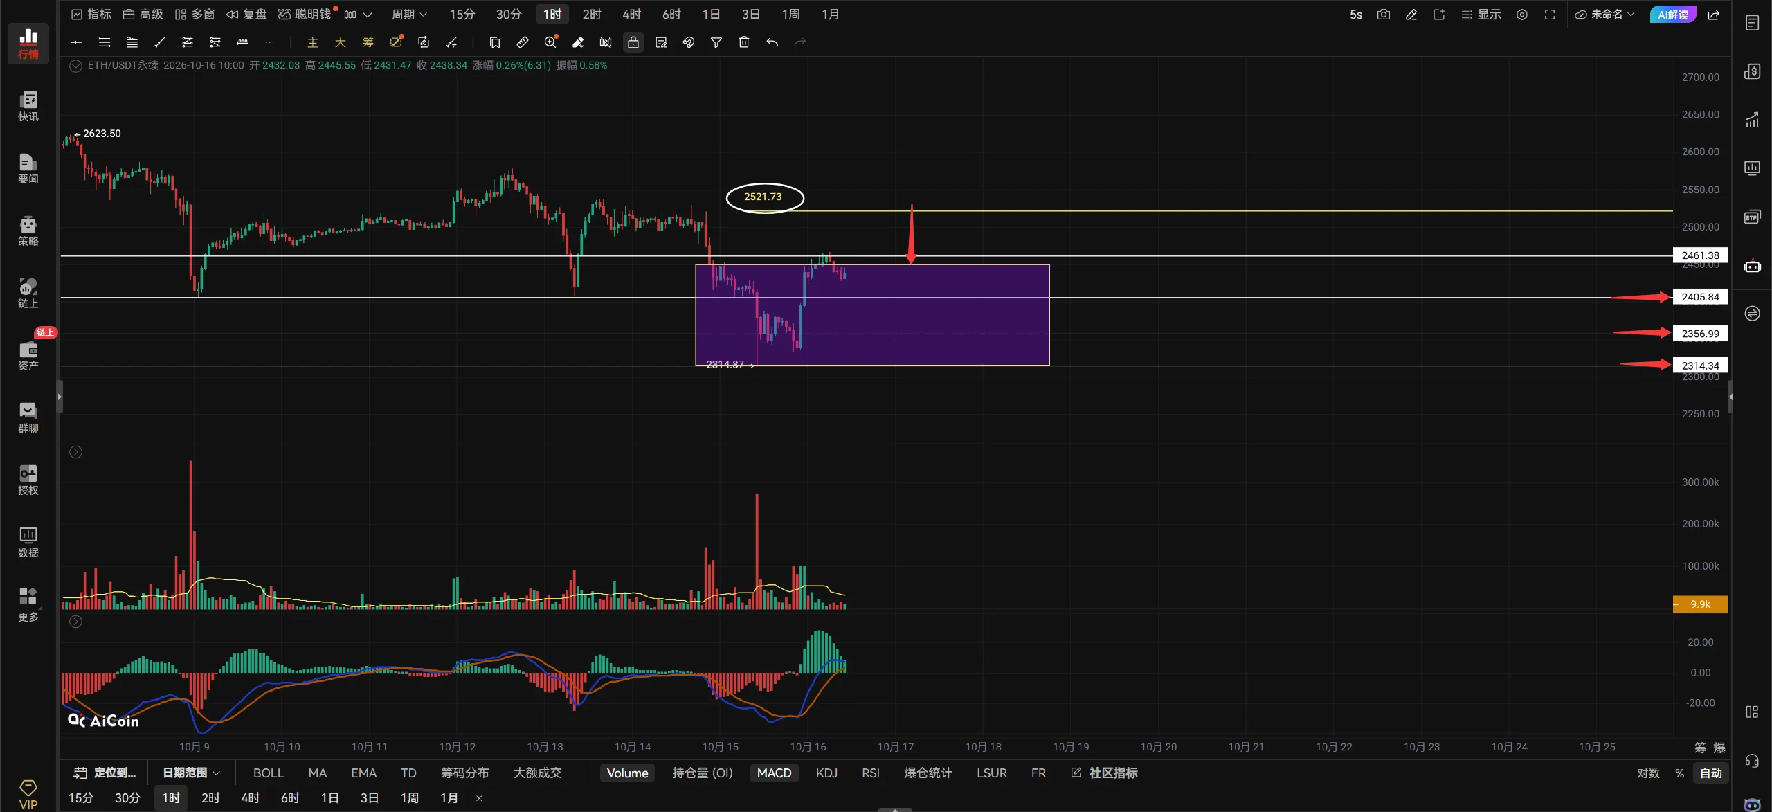Select the KDJ indicator tab
This screenshot has width=1772, height=812.
tap(826, 773)
